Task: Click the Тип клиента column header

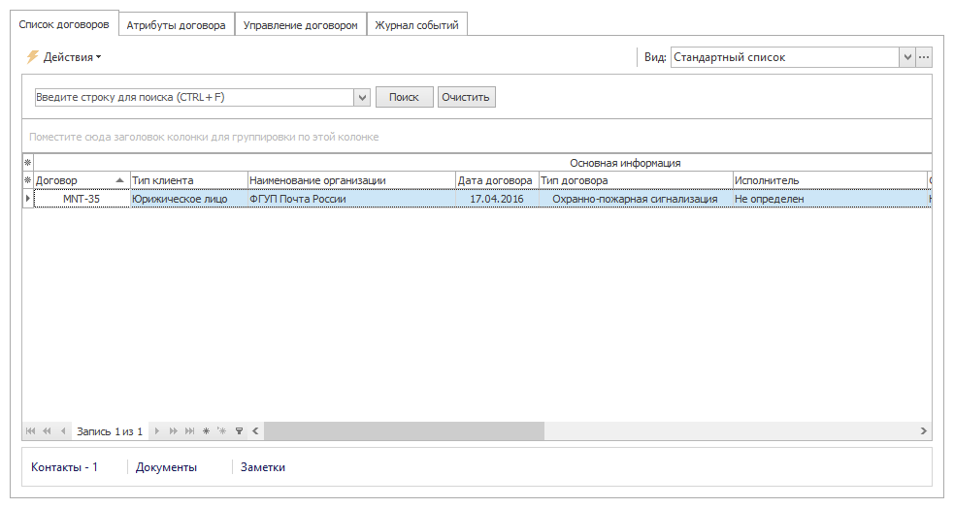Action: pos(188,180)
